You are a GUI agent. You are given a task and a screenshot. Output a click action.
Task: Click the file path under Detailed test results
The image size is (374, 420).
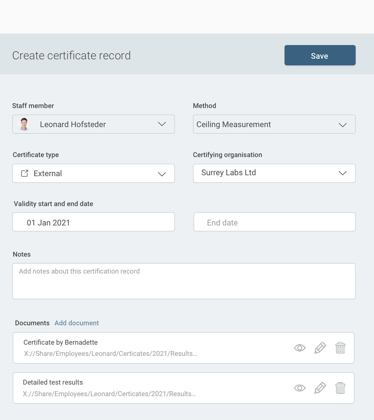tap(110, 394)
